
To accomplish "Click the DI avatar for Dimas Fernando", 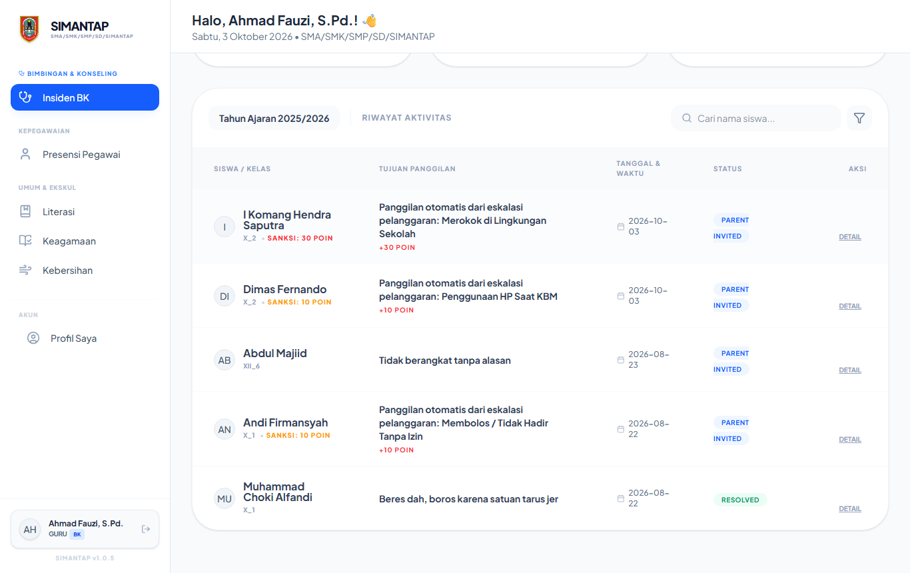I will [x=225, y=296].
